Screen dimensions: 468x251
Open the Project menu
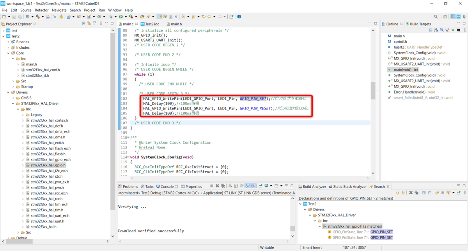90,10
